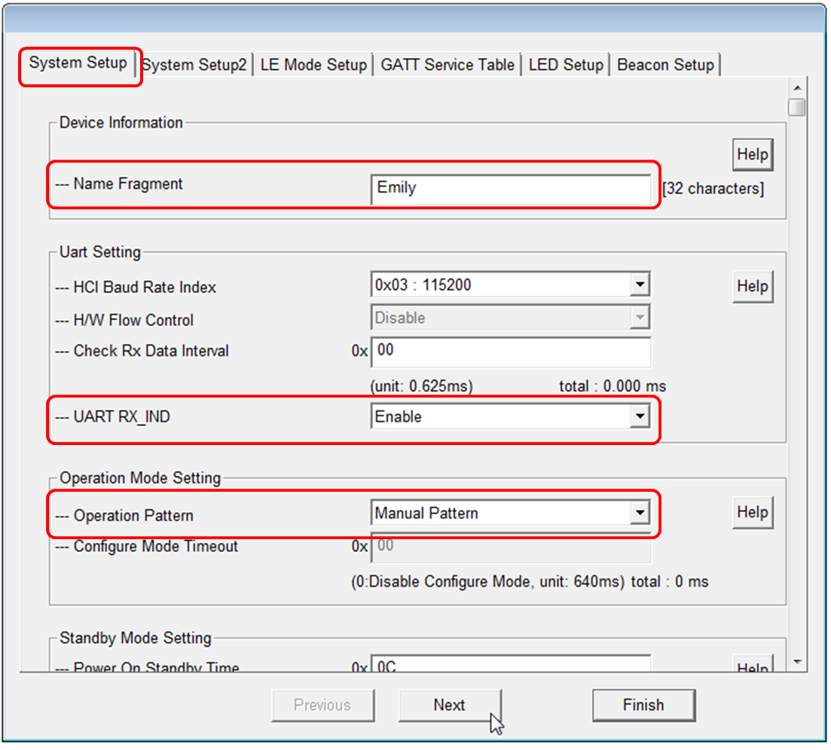
Task: Switch to the System Setup2 tab
Action: pyautogui.click(x=194, y=66)
